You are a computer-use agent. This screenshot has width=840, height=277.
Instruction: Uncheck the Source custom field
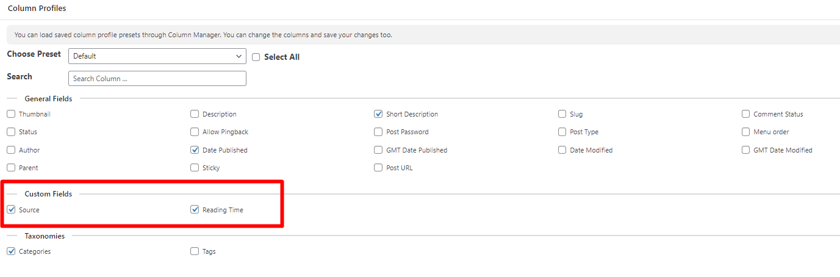point(11,210)
